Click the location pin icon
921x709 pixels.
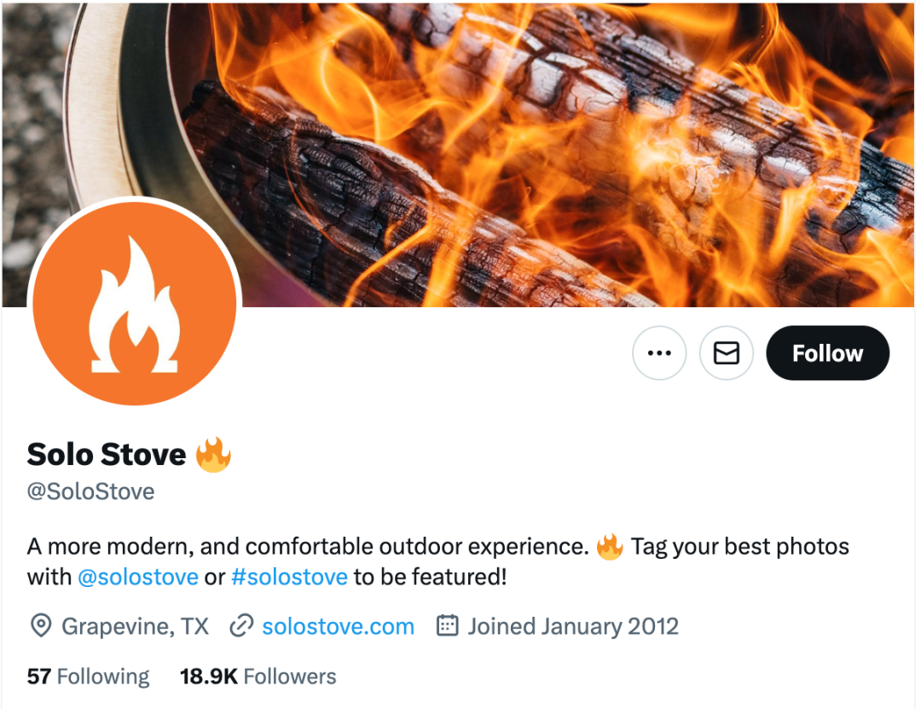[41, 626]
